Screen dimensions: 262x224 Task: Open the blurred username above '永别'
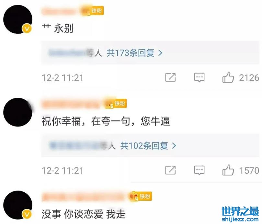(59, 11)
